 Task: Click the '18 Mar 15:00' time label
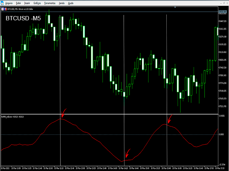[x=145, y=168]
